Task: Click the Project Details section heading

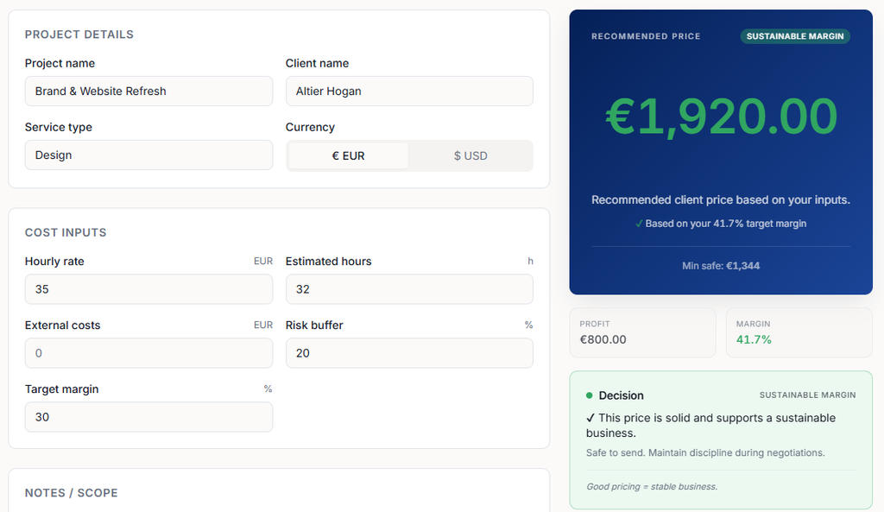Action: tap(79, 35)
